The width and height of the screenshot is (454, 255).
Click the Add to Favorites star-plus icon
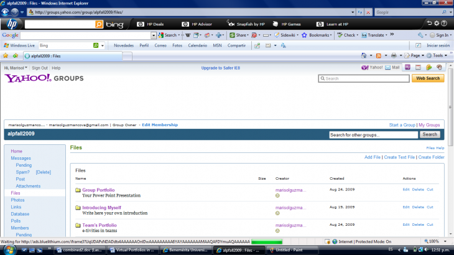[x=16, y=56]
